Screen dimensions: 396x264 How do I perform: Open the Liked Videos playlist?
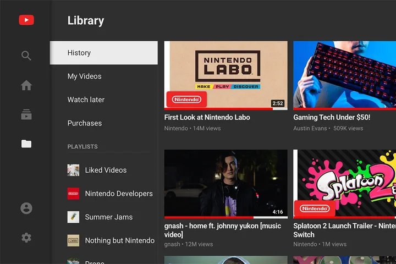click(x=106, y=170)
